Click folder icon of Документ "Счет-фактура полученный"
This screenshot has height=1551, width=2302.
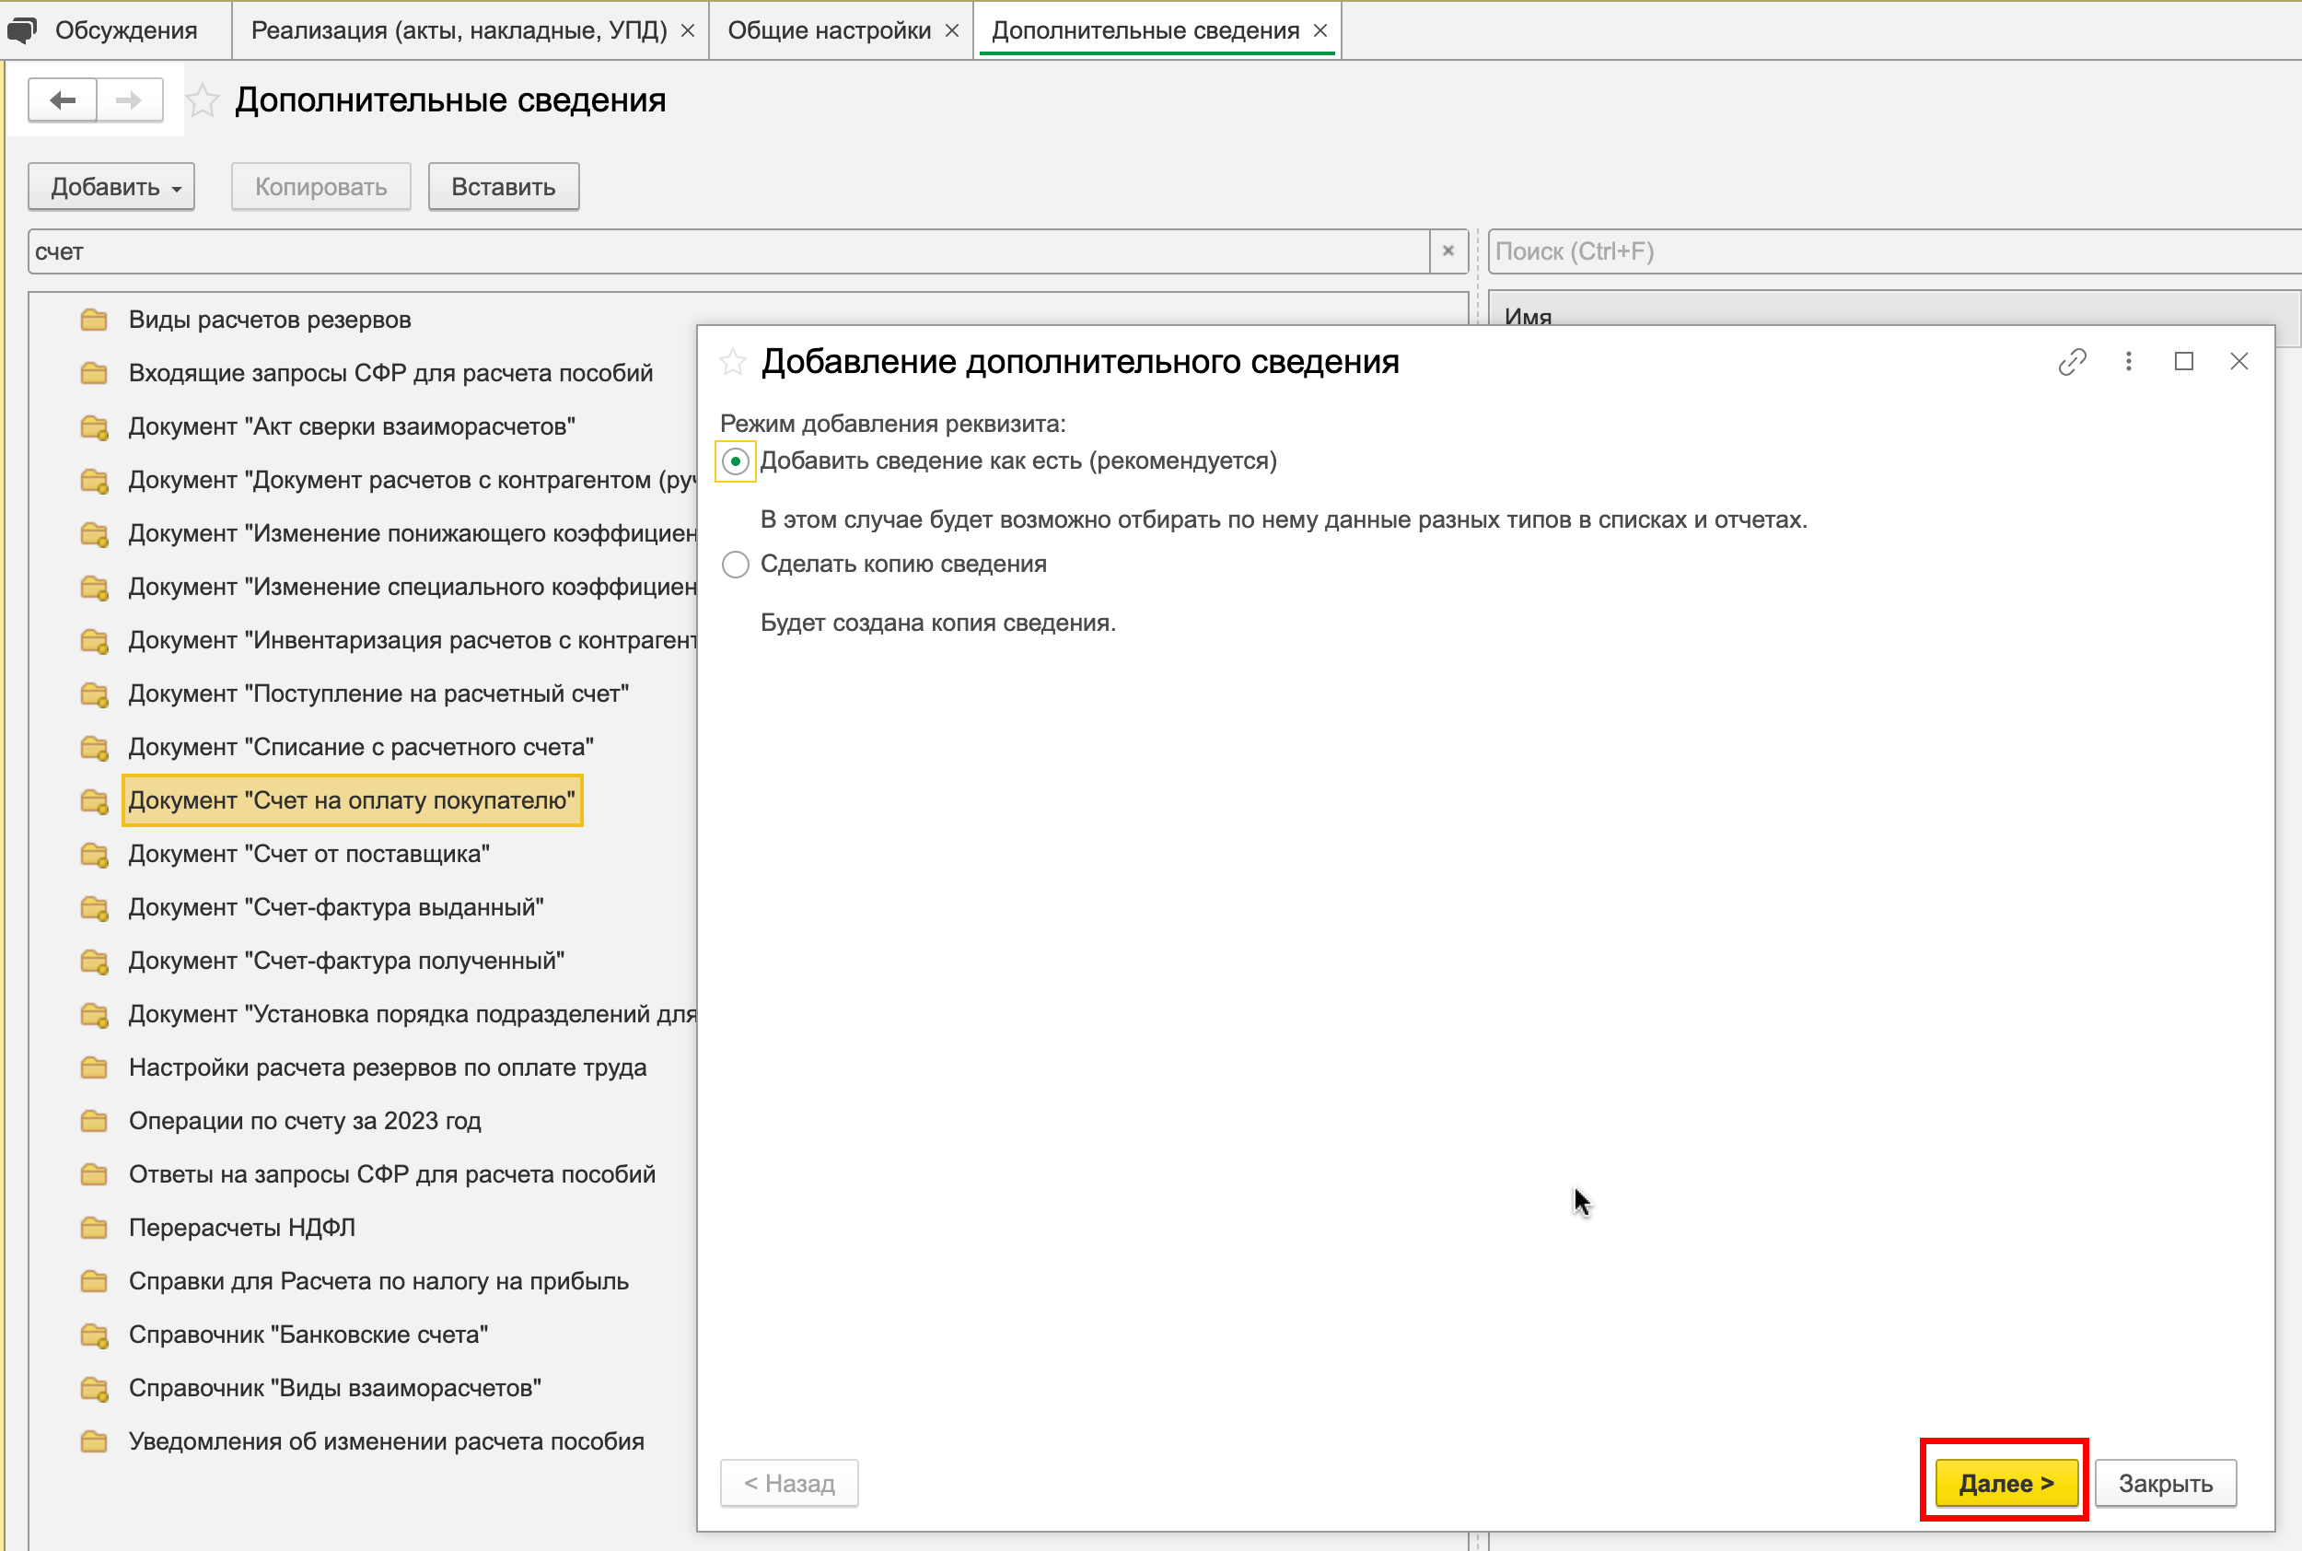click(x=94, y=961)
